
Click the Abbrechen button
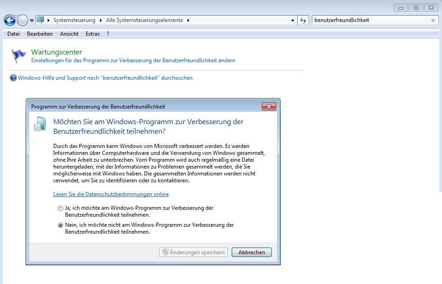(251, 252)
